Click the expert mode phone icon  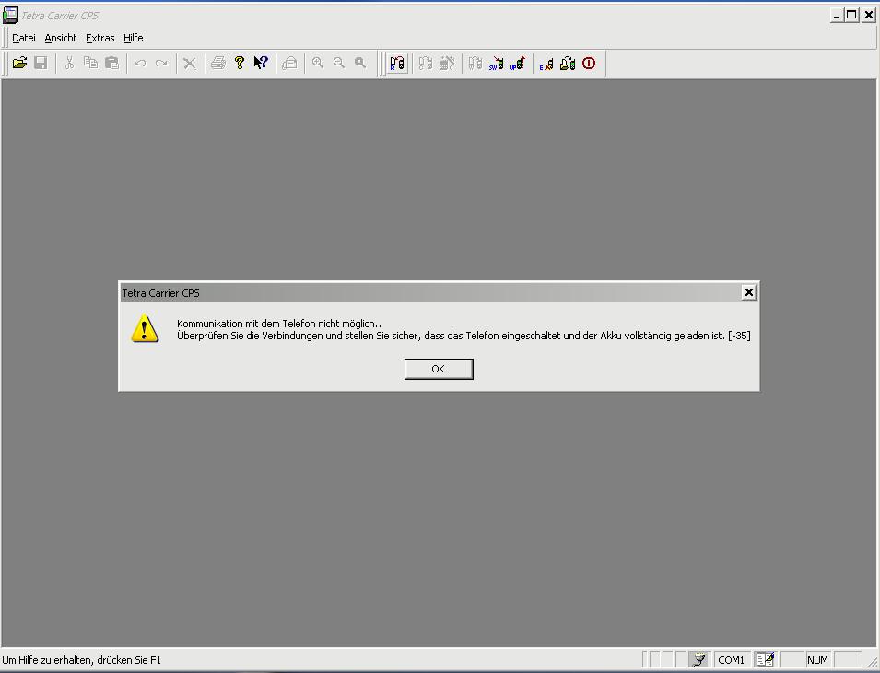(546, 64)
